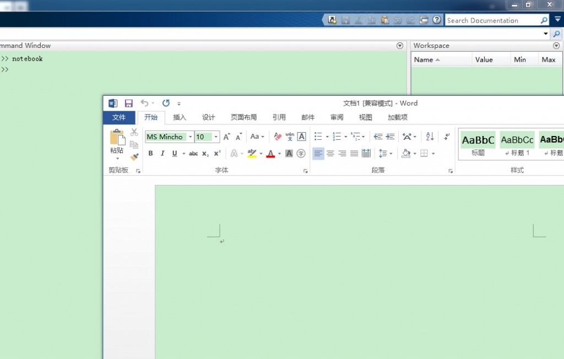The image size is (564, 359).
Task: Open the 审阅 (Review) tab
Action: (337, 117)
